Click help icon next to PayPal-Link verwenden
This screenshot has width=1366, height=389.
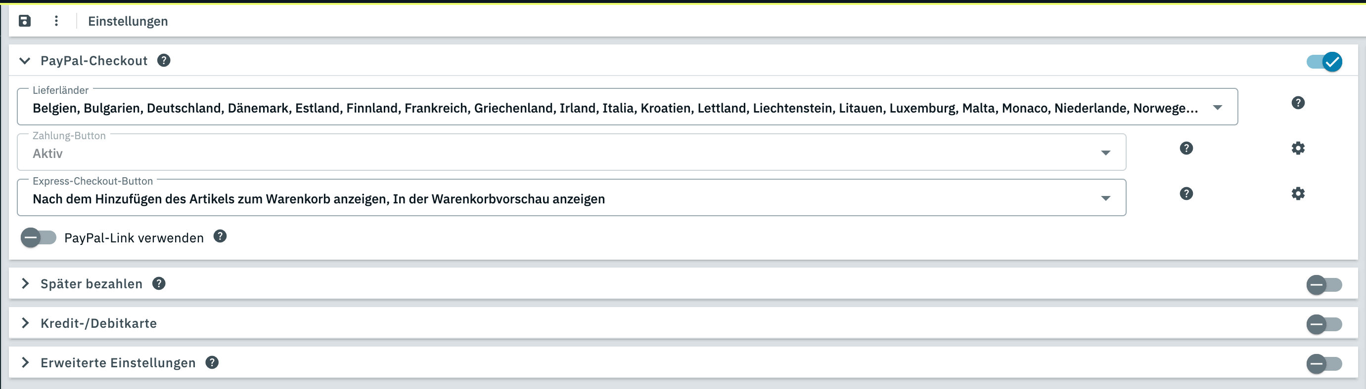(x=220, y=236)
